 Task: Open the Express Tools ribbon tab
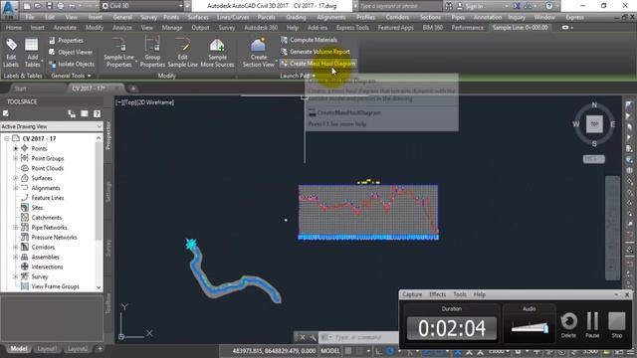tap(352, 28)
